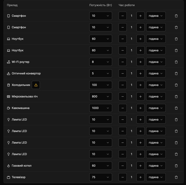Screen dimensions: 186x185
Task: Delete the Мікрохвильова піч entry
Action: (176, 96)
